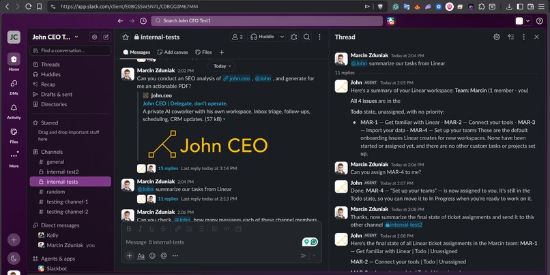Click the JC workspace avatar
The height and width of the screenshot is (275, 550).
pyautogui.click(x=14, y=37)
